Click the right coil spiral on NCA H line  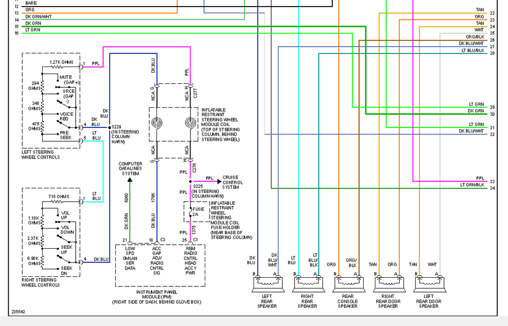pos(190,123)
